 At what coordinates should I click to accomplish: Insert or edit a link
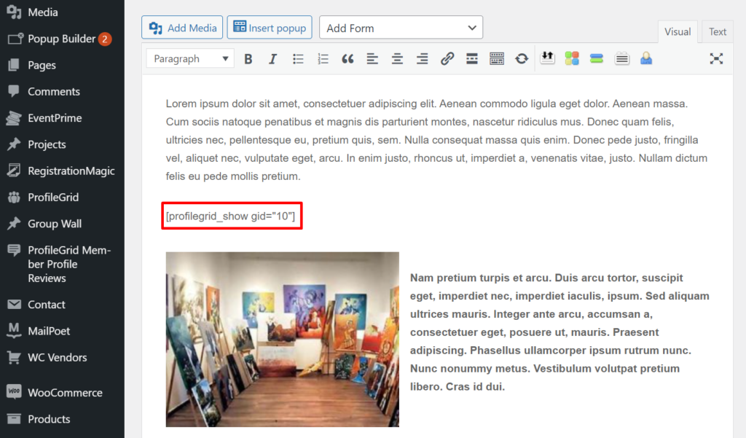[447, 59]
